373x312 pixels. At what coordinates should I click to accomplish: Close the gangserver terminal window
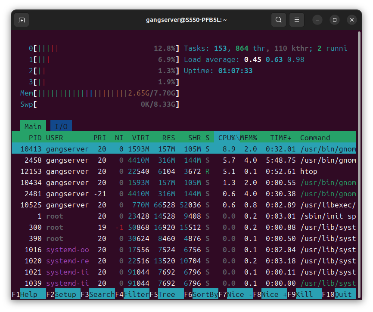[352, 20]
